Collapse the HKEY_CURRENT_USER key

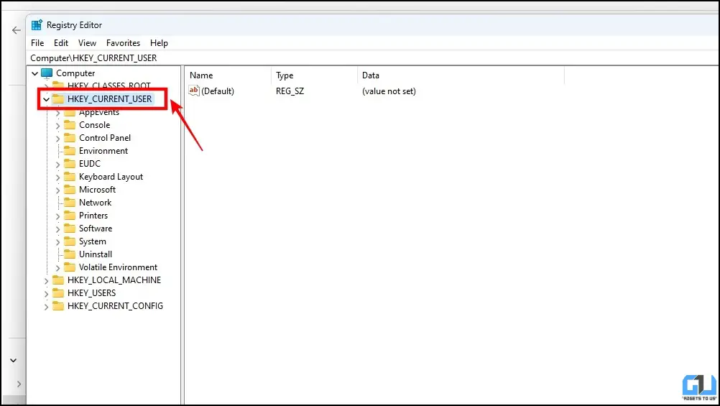coord(47,98)
